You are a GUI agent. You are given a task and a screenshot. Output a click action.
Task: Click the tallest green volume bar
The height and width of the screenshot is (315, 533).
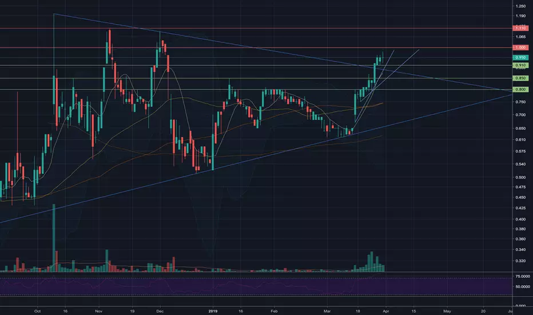click(54, 238)
